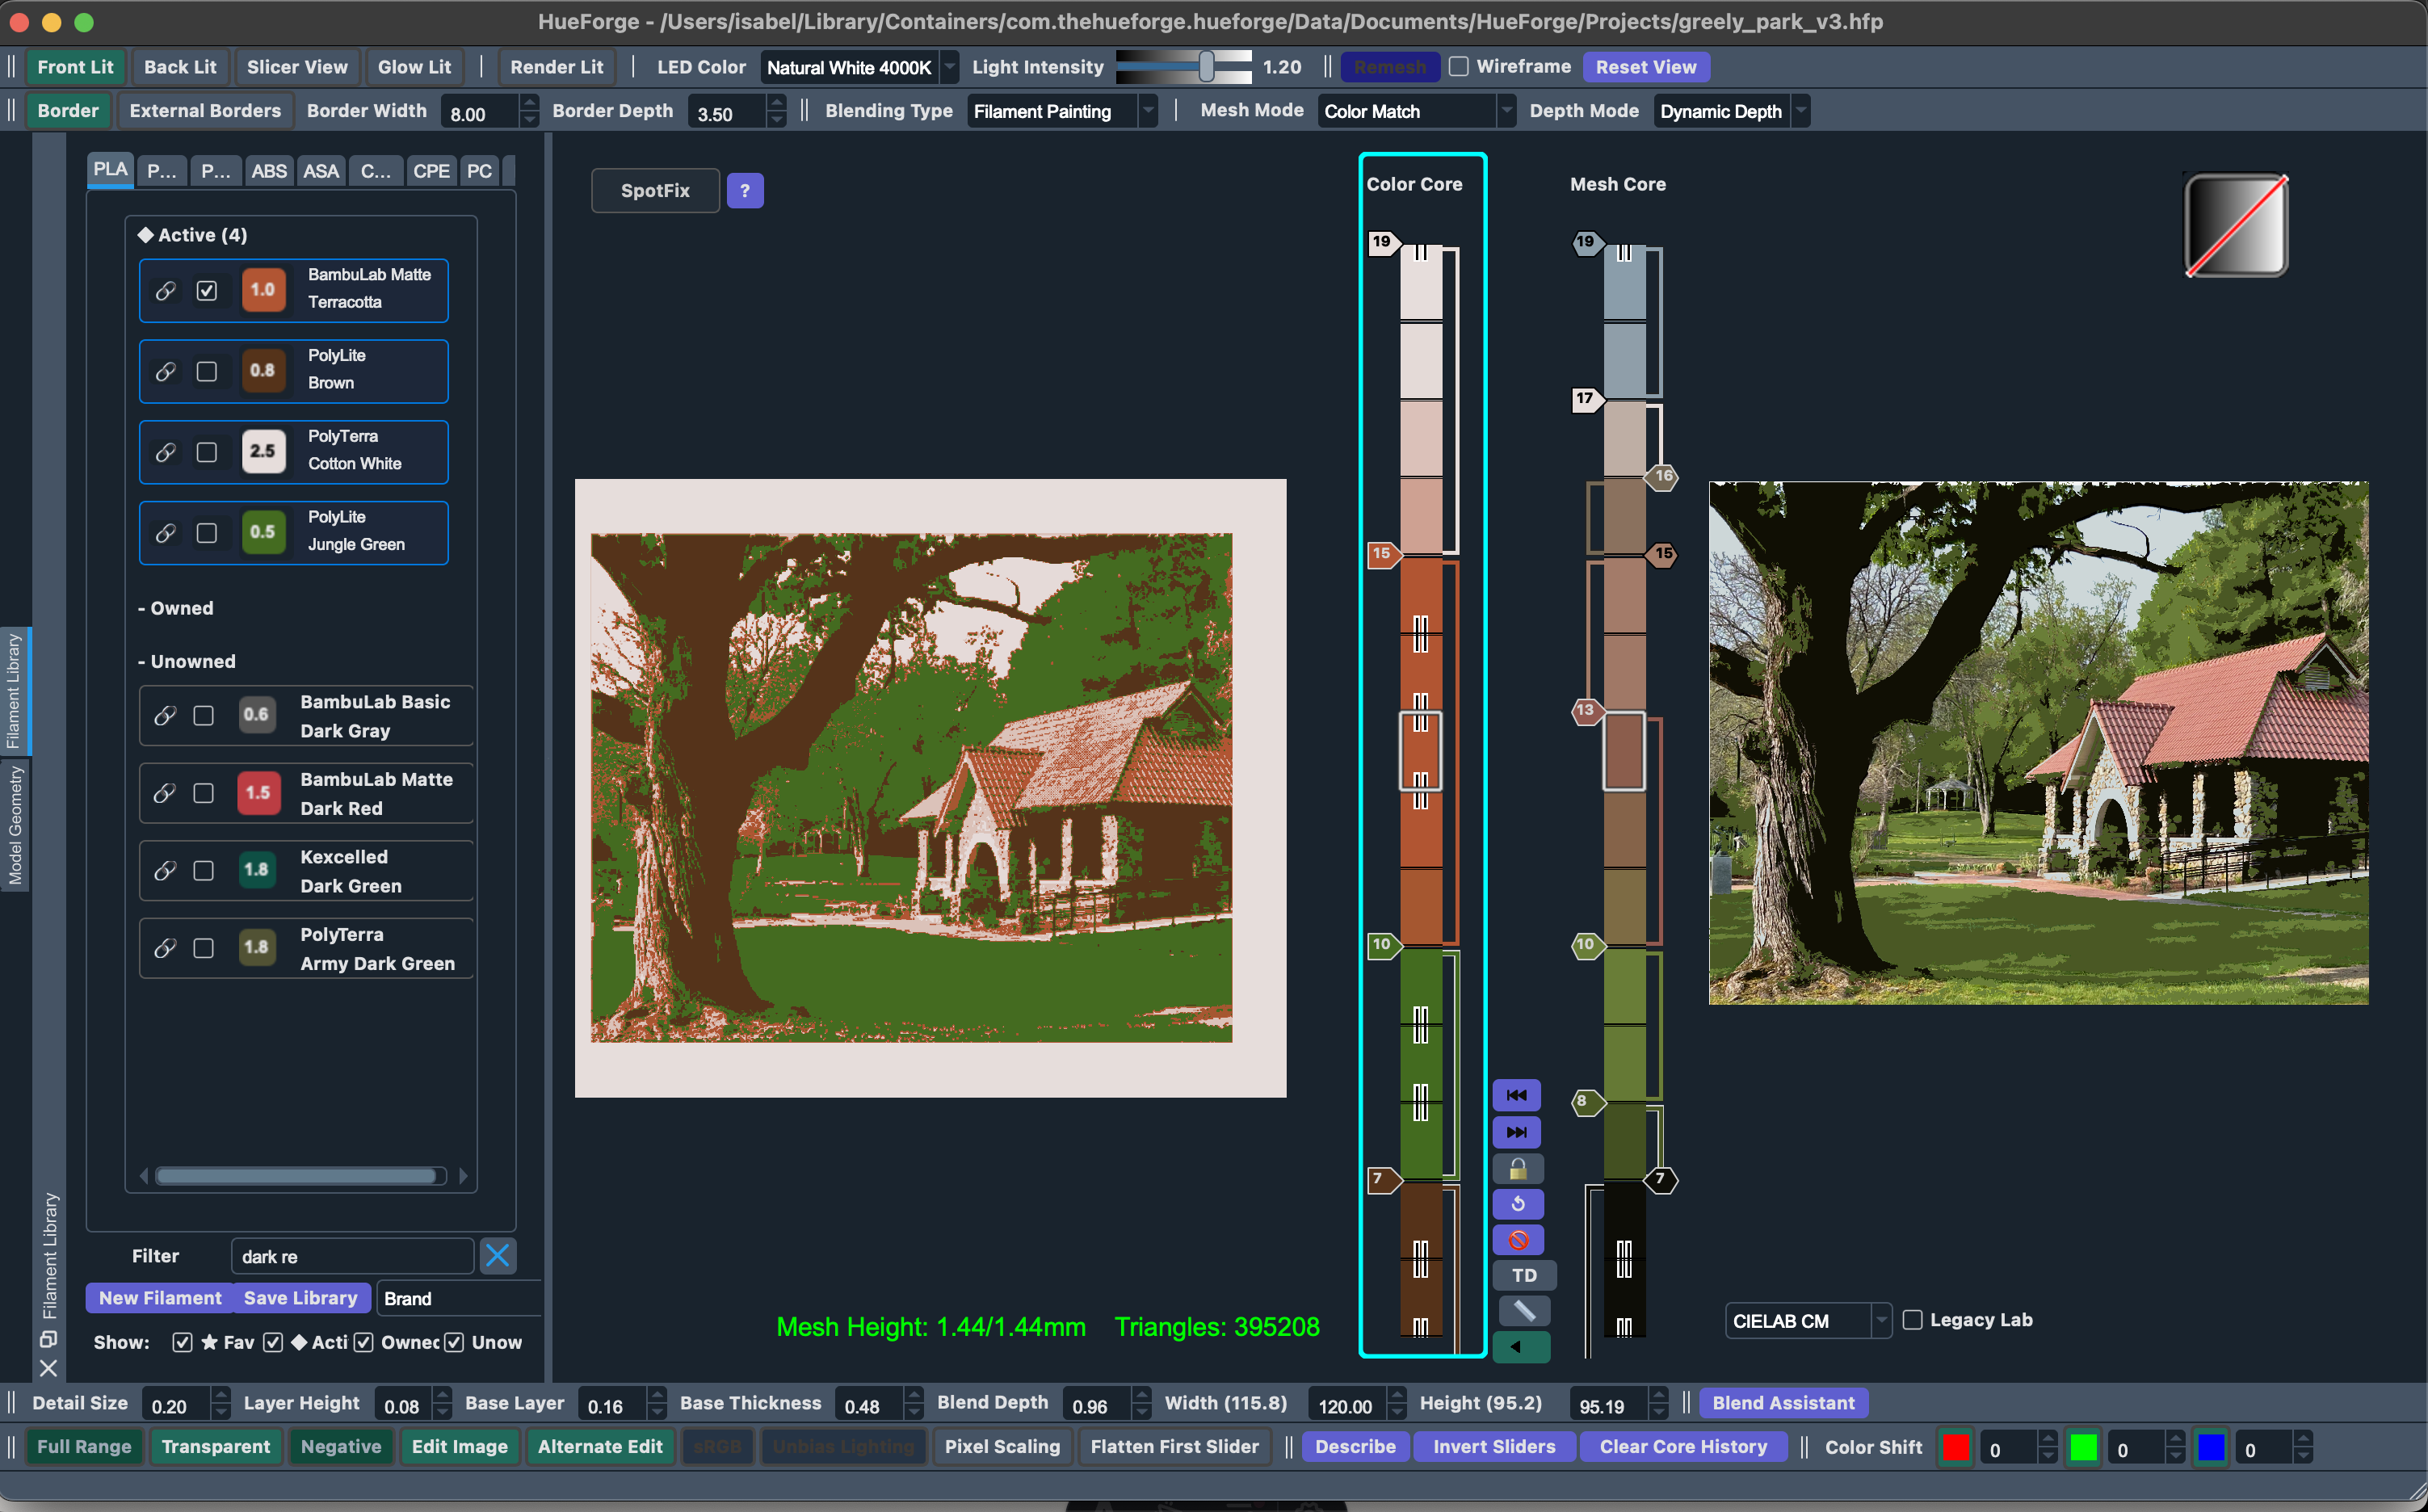The image size is (2428, 1512).
Task: Click the Reset View button
Action: (x=1646, y=67)
